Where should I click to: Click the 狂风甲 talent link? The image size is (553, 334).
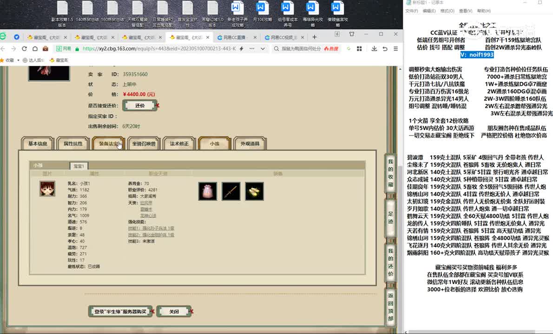click(146, 203)
